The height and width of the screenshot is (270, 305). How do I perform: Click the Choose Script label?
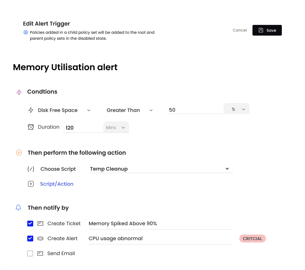point(58,169)
